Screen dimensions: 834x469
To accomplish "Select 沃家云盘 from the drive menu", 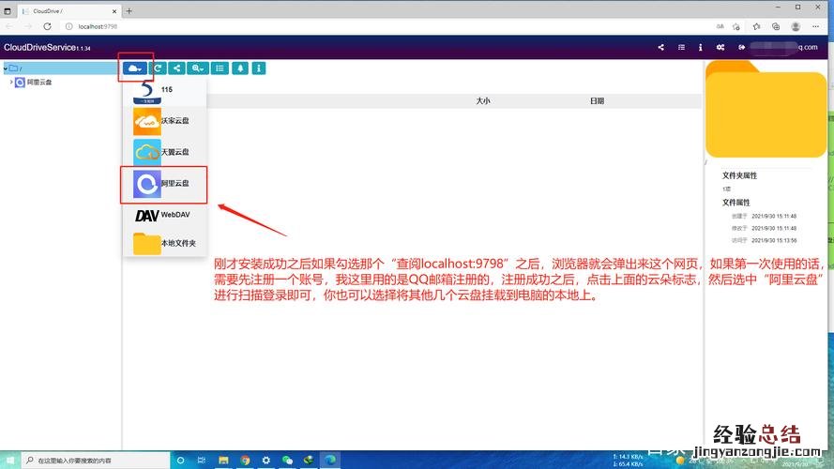I will [x=164, y=121].
